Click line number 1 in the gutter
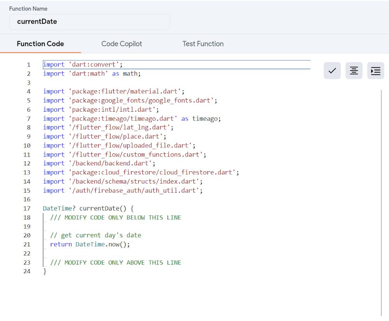389x321 pixels. (x=28, y=65)
